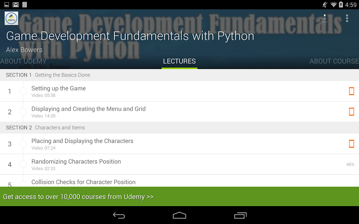Tap the instructor name Alex Bowers

click(x=24, y=50)
